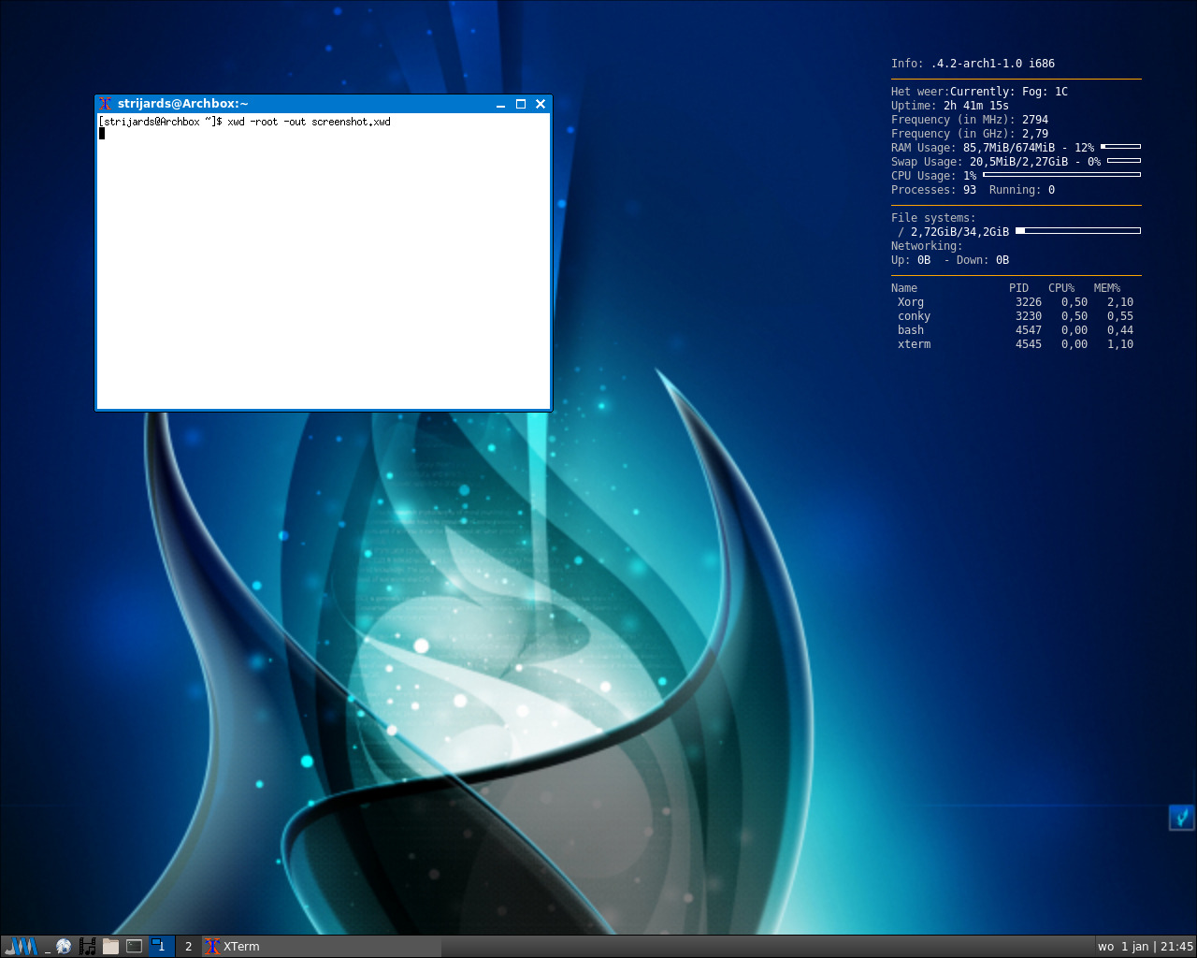This screenshot has height=958, width=1197.
Task: Click the Uptime line in conky
Action: click(950, 106)
